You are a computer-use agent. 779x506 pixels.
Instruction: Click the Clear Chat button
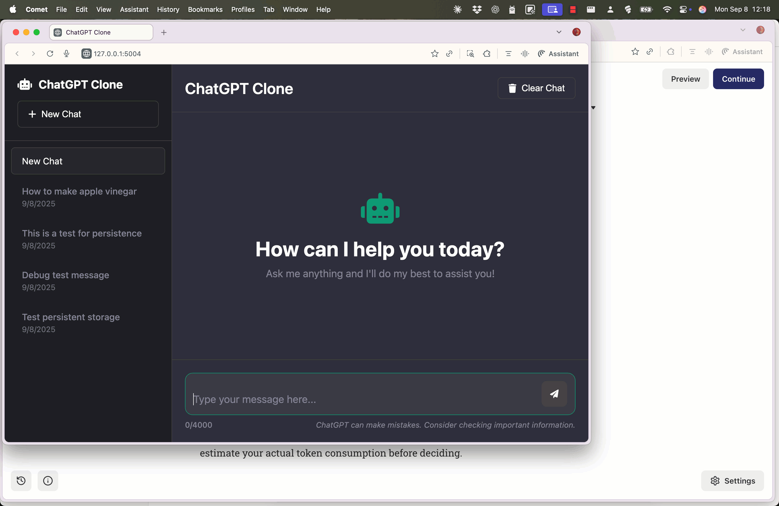536,88
